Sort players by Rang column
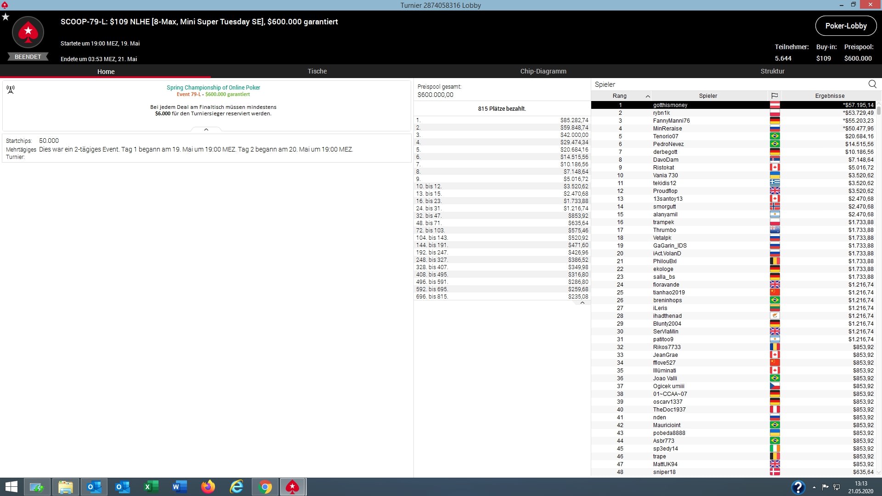The width and height of the screenshot is (882, 496). pos(620,96)
